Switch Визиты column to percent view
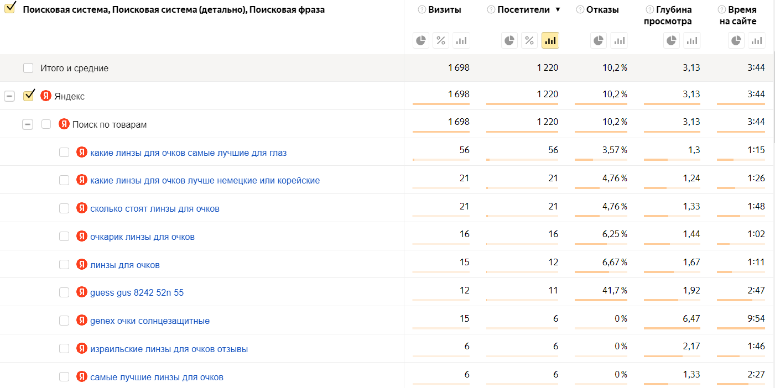 (x=441, y=40)
